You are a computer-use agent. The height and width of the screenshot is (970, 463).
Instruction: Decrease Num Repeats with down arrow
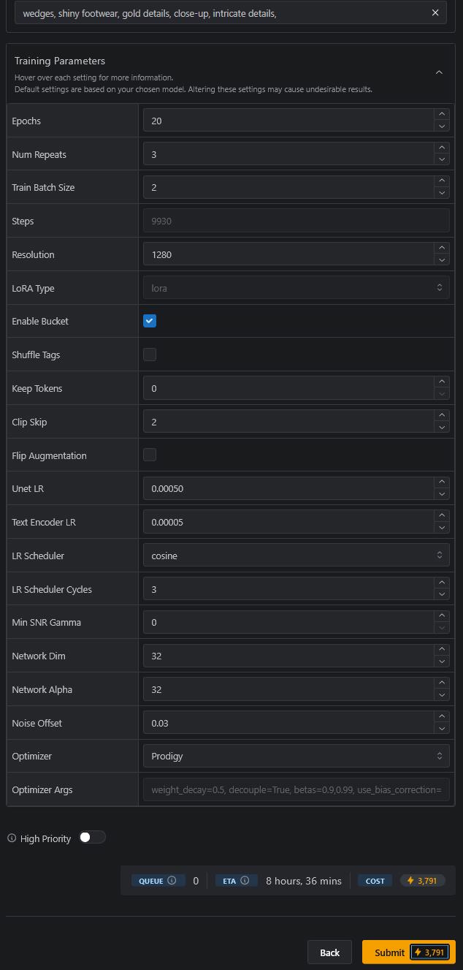point(441,160)
